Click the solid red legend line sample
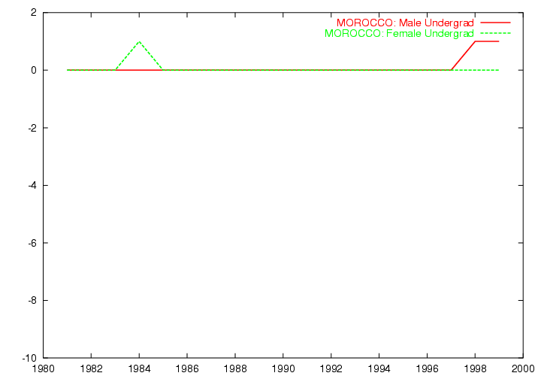The width and height of the screenshot is (541, 379). tap(495, 23)
